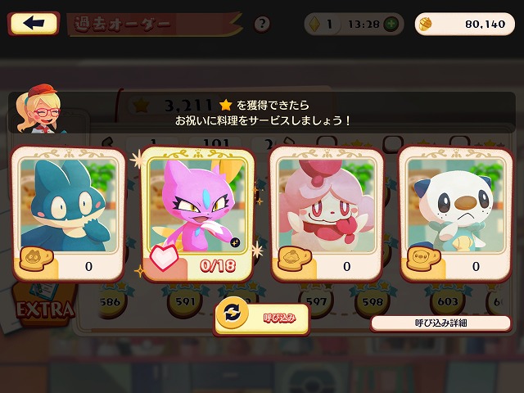Tap the green plus to add stamina
The width and height of the screenshot is (524, 393).
point(391,24)
